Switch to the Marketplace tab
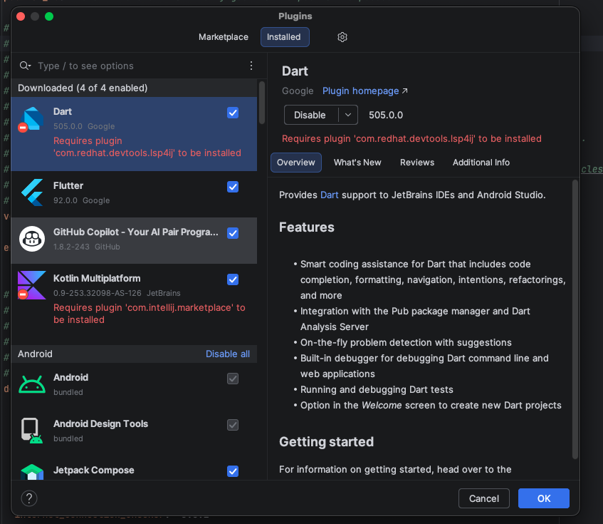The height and width of the screenshot is (524, 603). (x=224, y=37)
